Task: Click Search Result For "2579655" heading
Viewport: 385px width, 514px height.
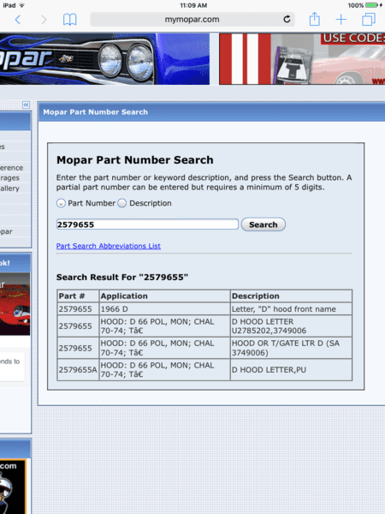Action: (122, 278)
